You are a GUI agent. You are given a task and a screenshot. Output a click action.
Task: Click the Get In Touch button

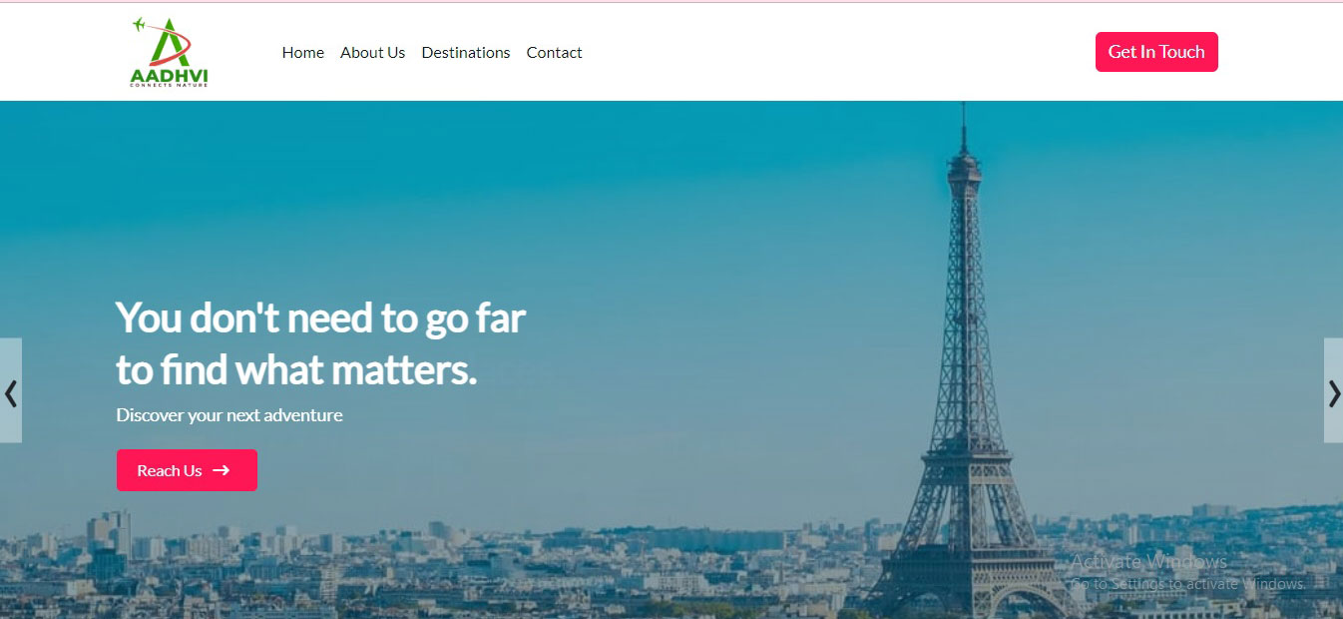tap(1156, 52)
